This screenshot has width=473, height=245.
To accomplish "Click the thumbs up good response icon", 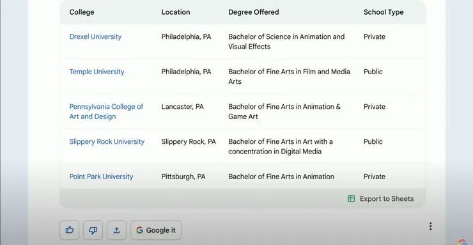I will (x=70, y=230).
